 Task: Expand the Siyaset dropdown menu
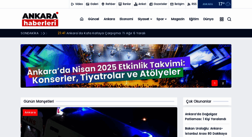pyautogui.click(x=145, y=19)
